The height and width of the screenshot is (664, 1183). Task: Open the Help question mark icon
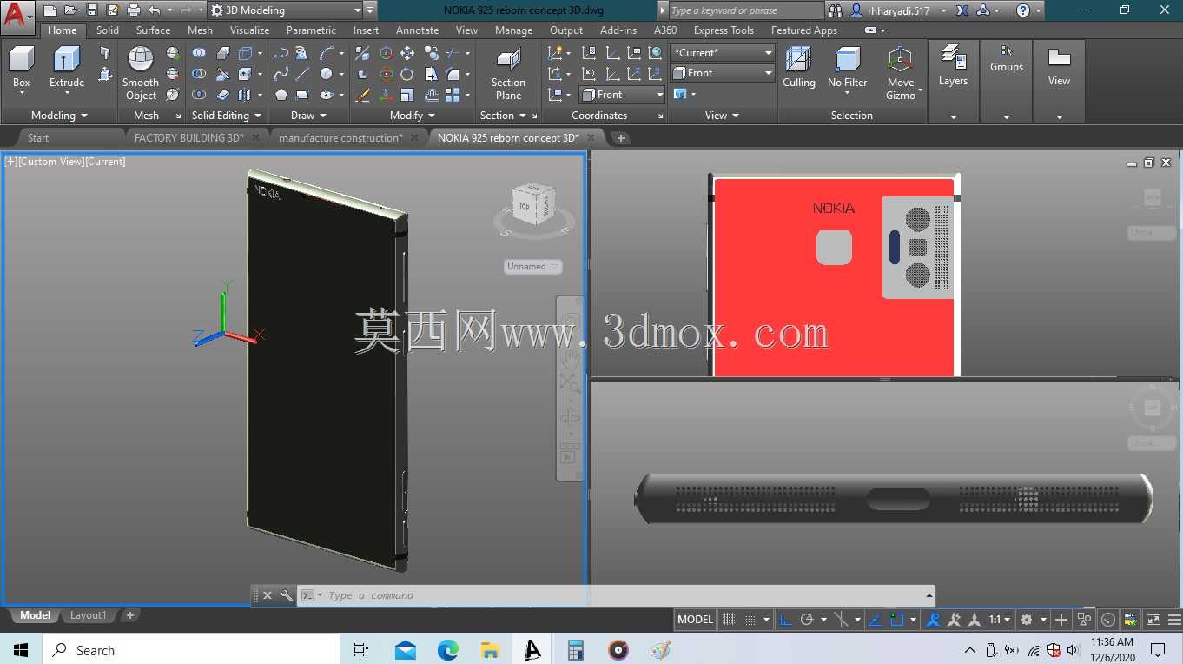(1023, 10)
